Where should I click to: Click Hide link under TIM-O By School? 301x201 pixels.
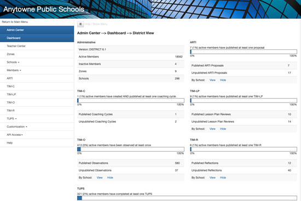(x=110, y=177)
